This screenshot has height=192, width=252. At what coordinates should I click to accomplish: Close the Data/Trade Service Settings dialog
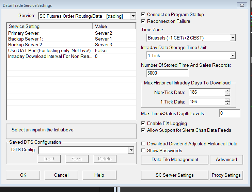(x=242, y=5)
